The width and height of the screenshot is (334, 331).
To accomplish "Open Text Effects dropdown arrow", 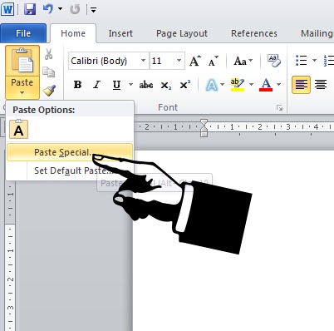I will (x=222, y=84).
